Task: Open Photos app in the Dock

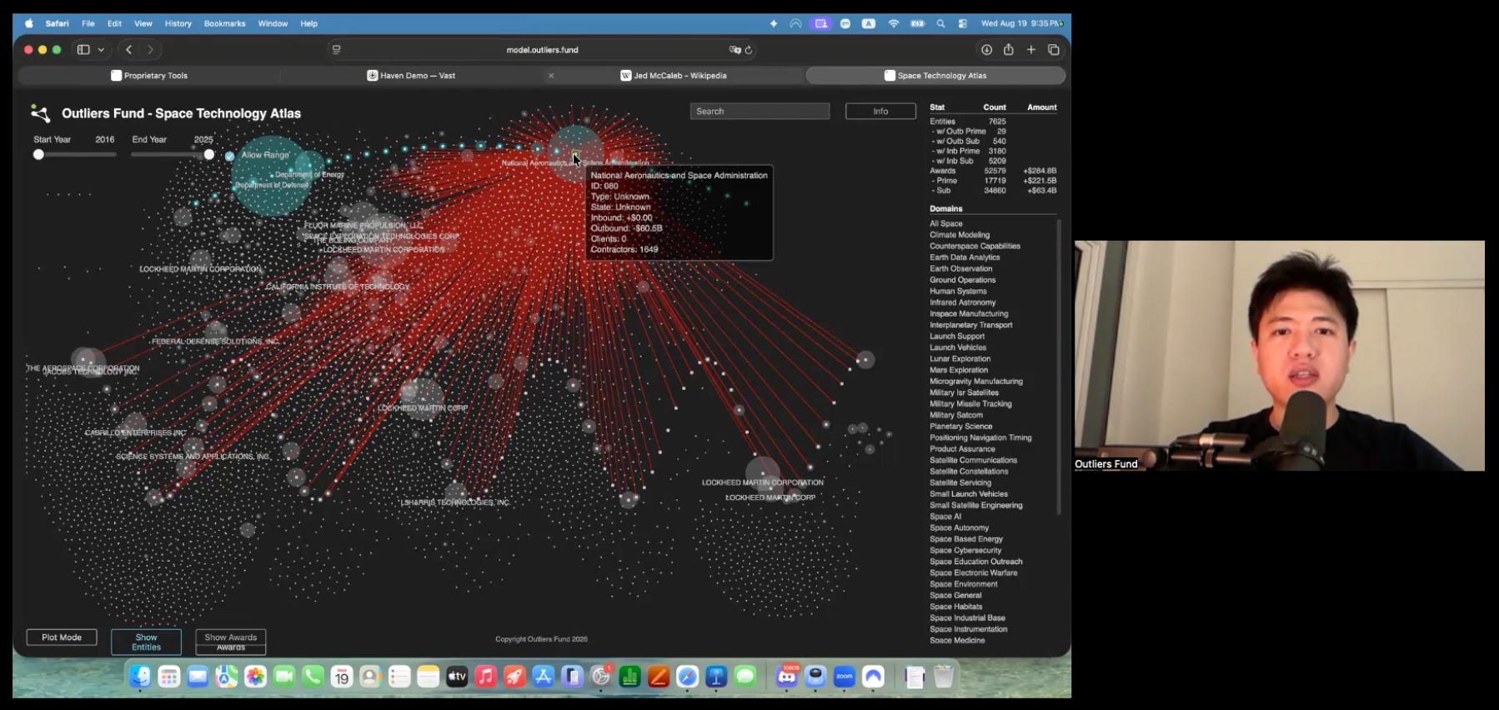Action: point(255,677)
